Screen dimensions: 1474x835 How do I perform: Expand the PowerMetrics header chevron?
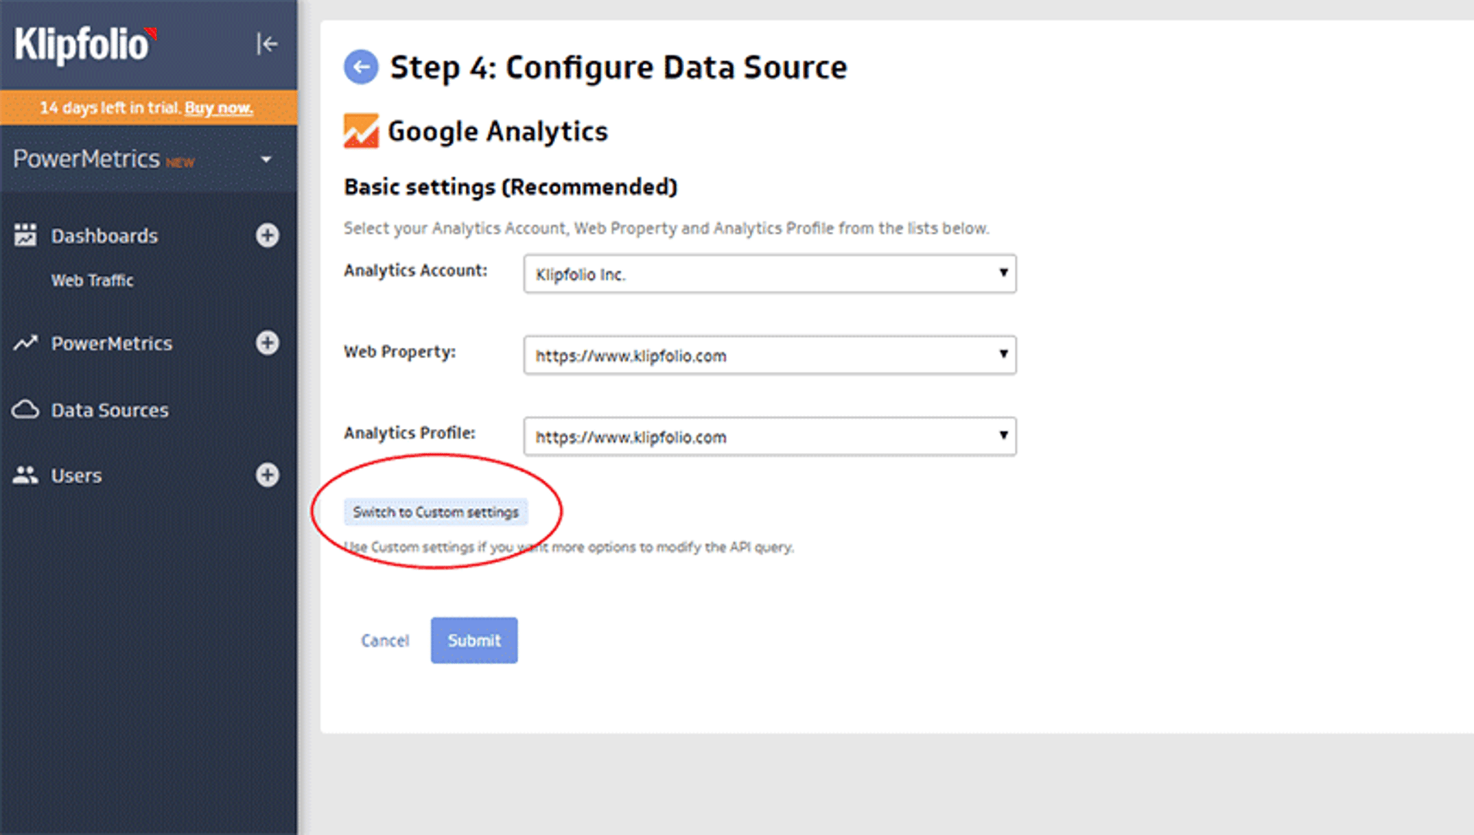pos(266,158)
